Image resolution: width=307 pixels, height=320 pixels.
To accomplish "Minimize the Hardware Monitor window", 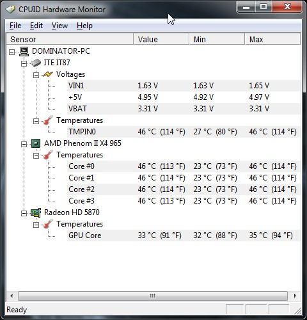I will click(x=246, y=7).
